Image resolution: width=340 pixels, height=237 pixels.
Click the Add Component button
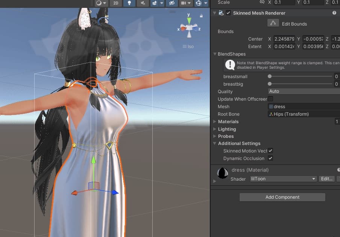click(x=282, y=197)
